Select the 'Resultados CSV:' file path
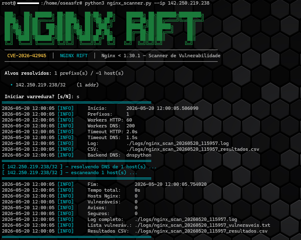 (201, 231)
